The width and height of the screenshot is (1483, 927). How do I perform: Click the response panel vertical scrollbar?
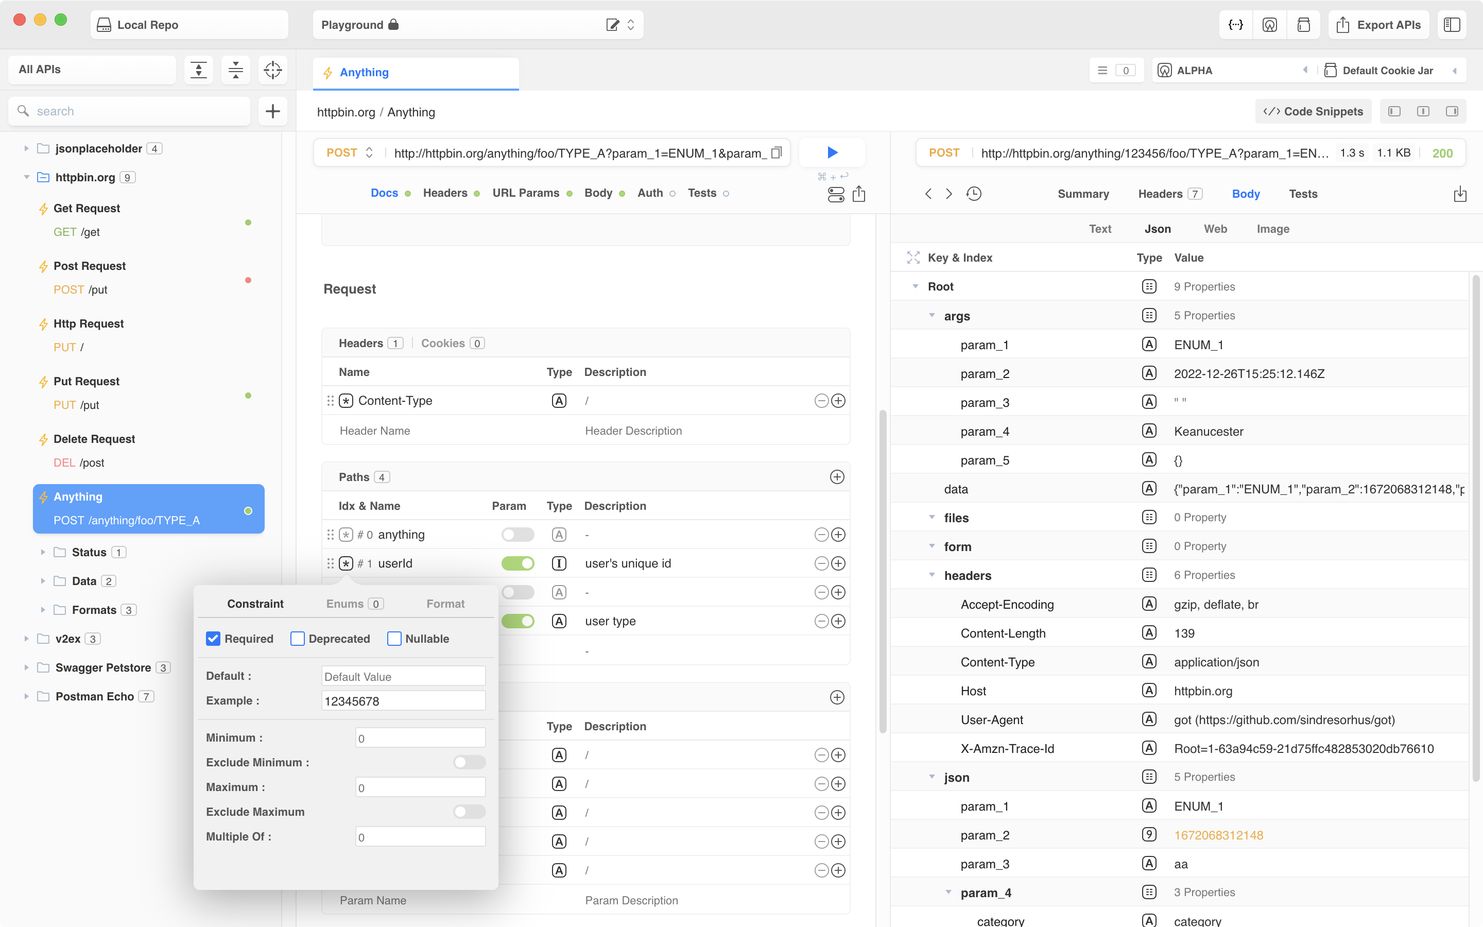coord(1476,527)
